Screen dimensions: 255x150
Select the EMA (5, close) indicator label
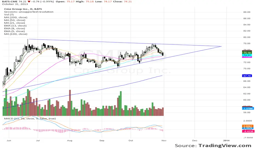coord(15,31)
